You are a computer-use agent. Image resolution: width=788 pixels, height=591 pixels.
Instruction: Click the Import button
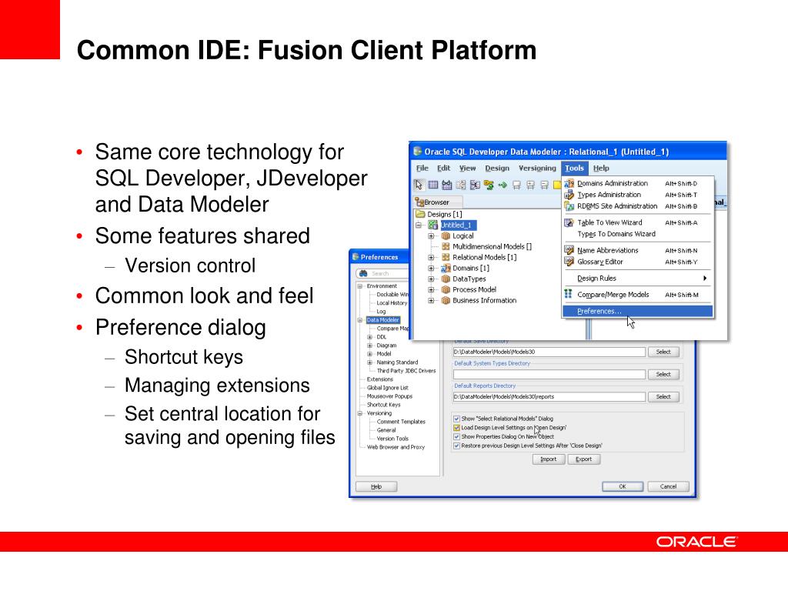[548, 459]
